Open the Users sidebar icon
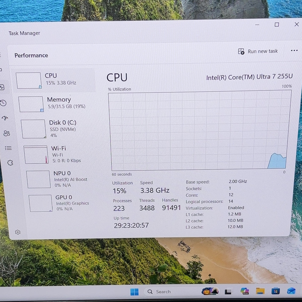This screenshot has width=302, height=302. 7,133
